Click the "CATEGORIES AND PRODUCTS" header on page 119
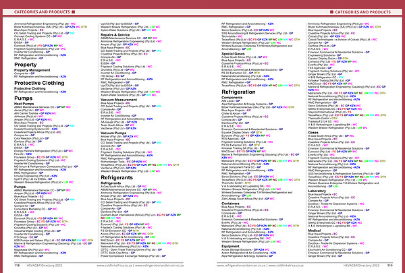The width and height of the screenshot is (405, 273). [363, 12]
